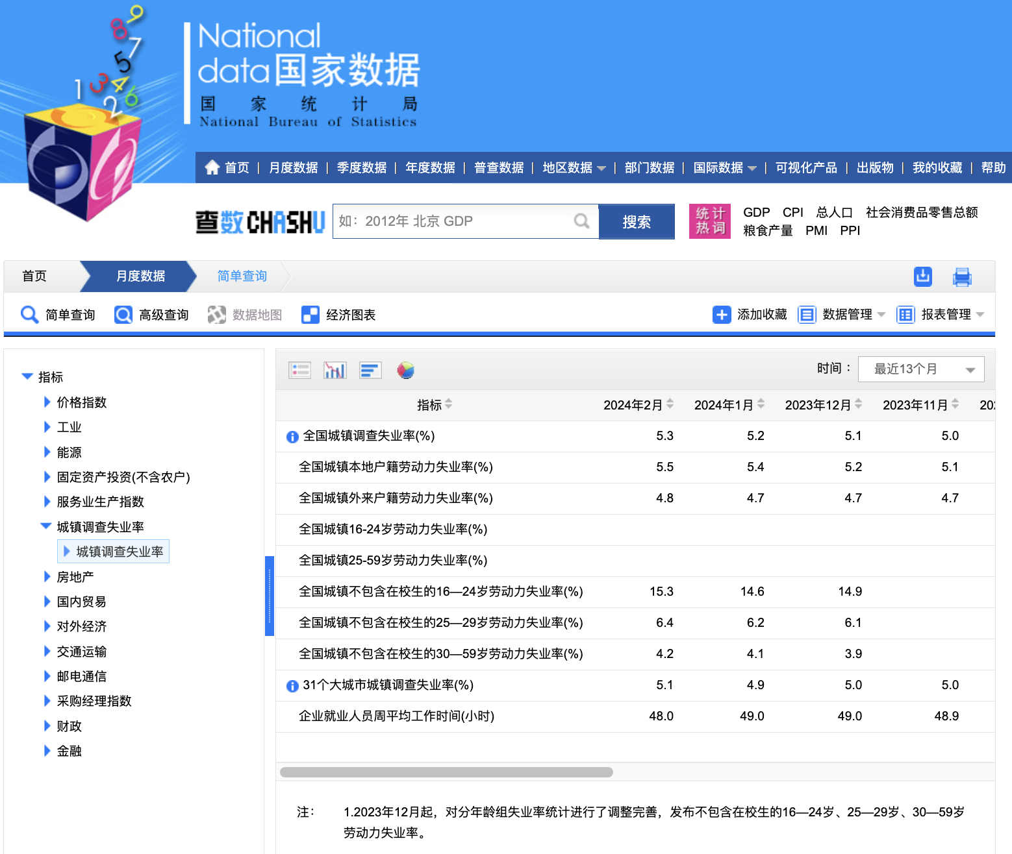Select 年度数据 in the navigation menu
Viewport: 1012px width, 854px height.
click(430, 167)
